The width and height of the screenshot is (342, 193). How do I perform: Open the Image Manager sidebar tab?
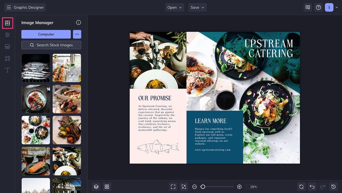click(x=7, y=23)
